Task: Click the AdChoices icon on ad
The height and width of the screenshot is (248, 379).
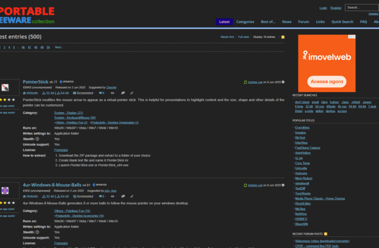Action: tap(350, 37)
